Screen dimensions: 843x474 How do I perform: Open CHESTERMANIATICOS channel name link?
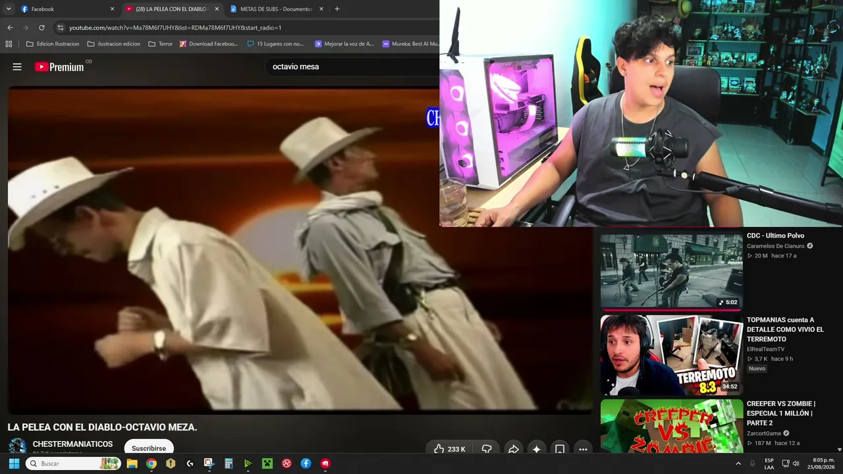tap(73, 444)
